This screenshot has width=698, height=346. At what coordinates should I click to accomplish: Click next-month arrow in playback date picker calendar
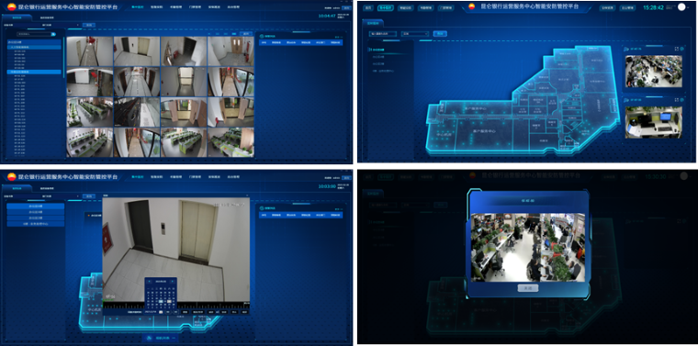(x=174, y=282)
